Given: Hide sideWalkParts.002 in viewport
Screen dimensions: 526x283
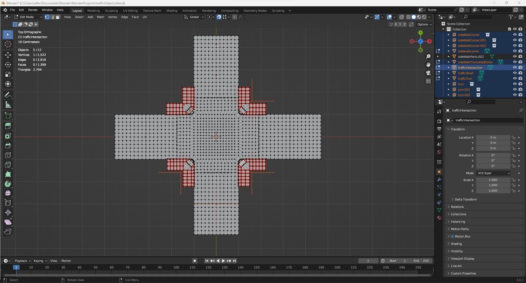Looking at the screenshot, I should pyautogui.click(x=515, y=56).
